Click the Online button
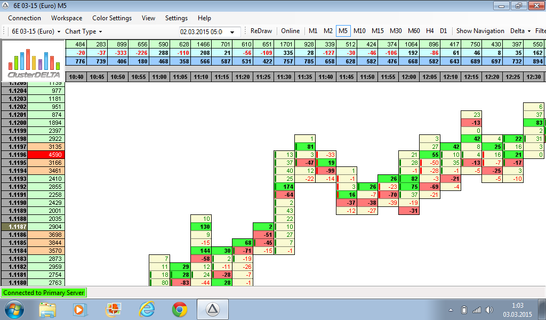Image resolution: width=546 pixels, height=320 pixels. [x=291, y=31]
